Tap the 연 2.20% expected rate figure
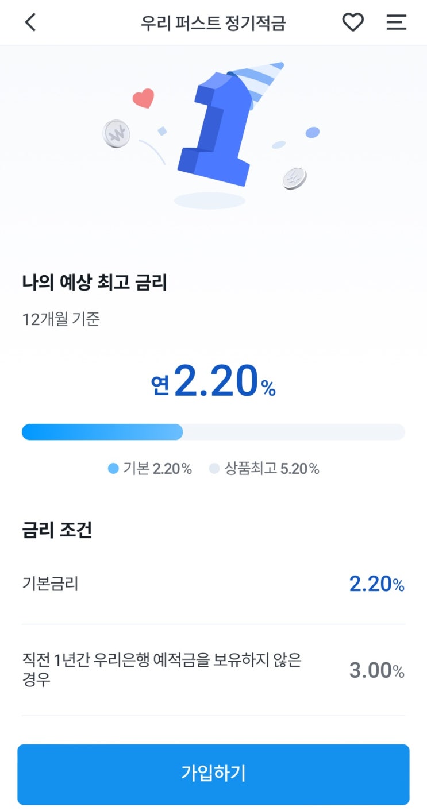 [x=213, y=382]
